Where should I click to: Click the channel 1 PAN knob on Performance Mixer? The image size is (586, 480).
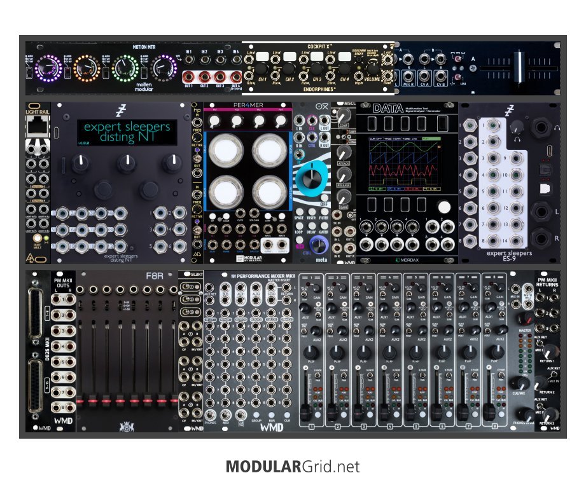pos(310,351)
